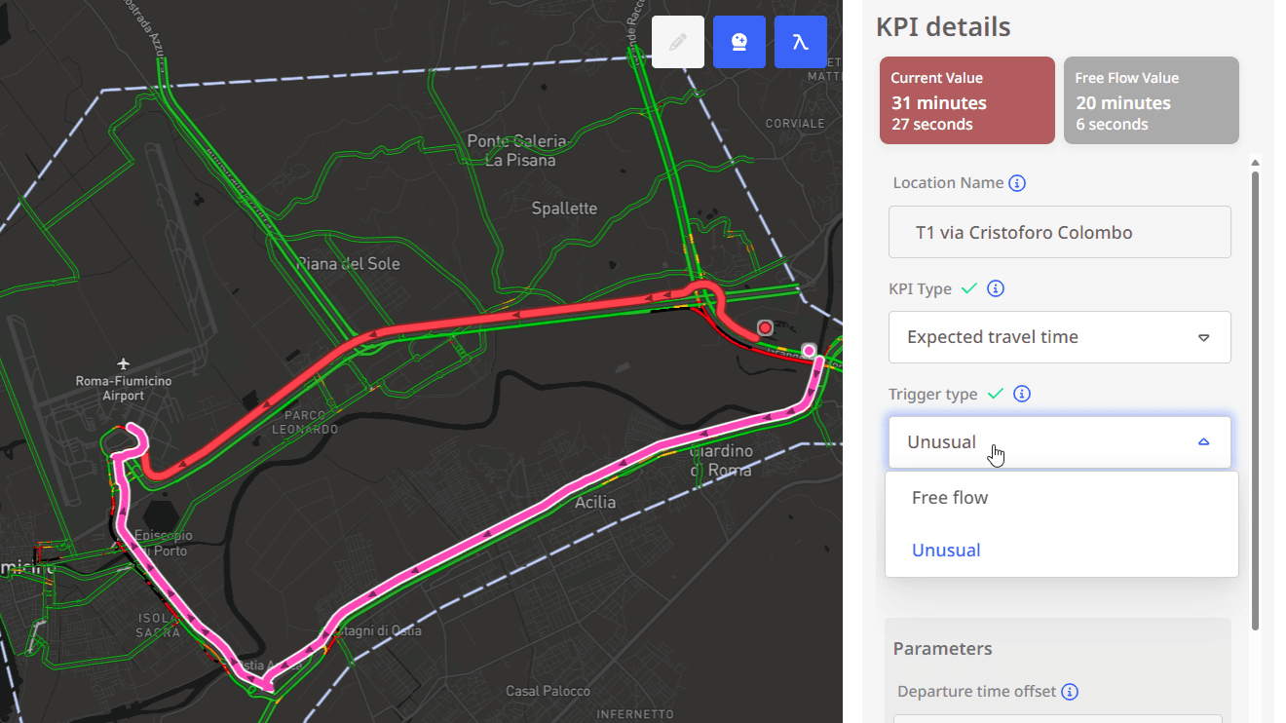Click the Roma-Fiumicino Airport plane icon
This screenshot has height=723, width=1286.
[123, 363]
